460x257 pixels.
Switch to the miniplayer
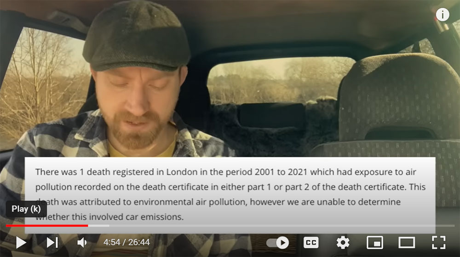[x=374, y=243]
